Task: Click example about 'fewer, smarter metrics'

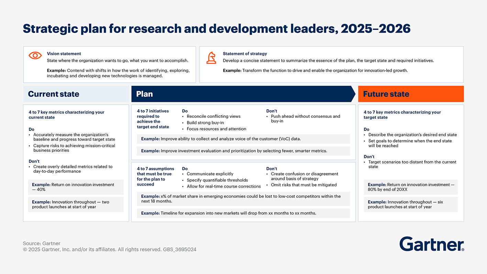Action: [x=243, y=151]
